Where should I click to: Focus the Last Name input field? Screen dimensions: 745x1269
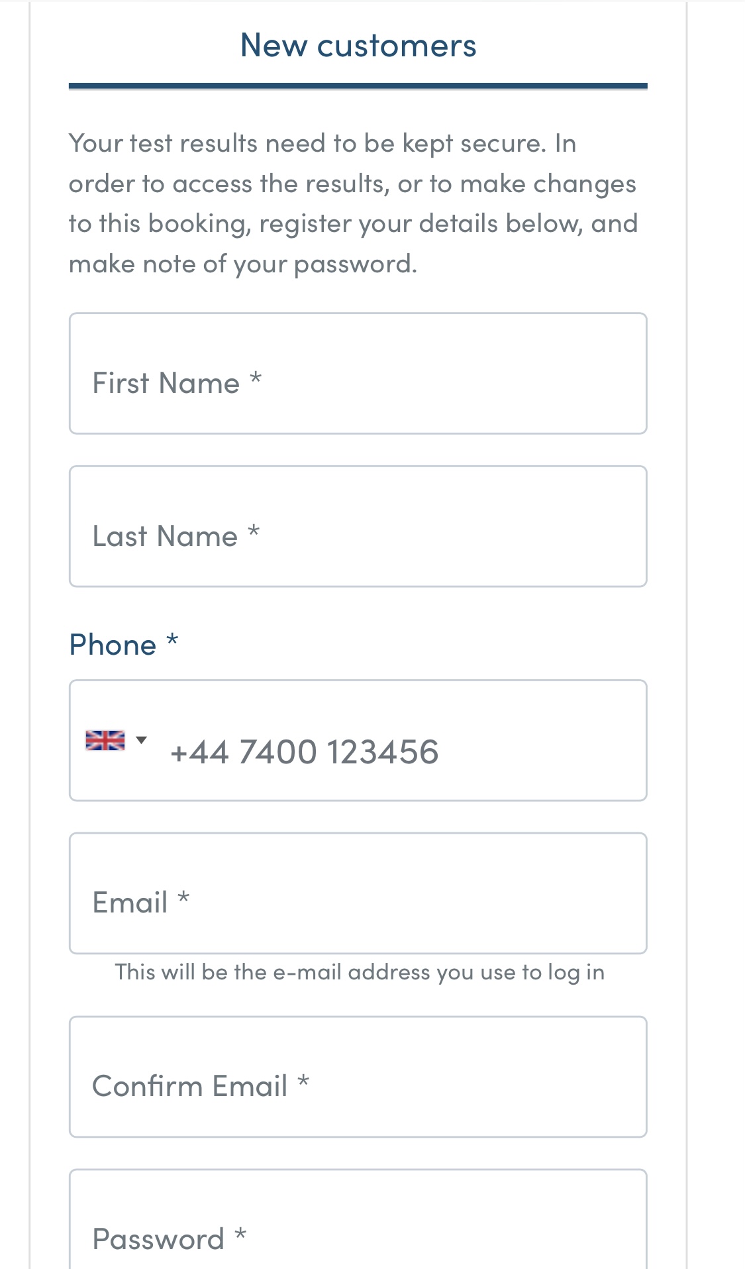358,526
